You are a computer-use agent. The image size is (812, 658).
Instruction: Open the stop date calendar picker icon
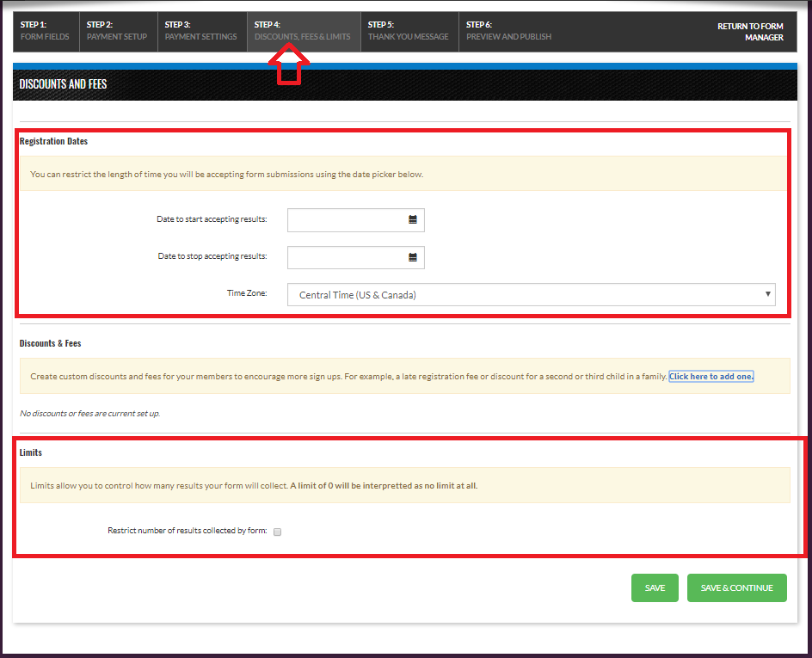pos(413,257)
